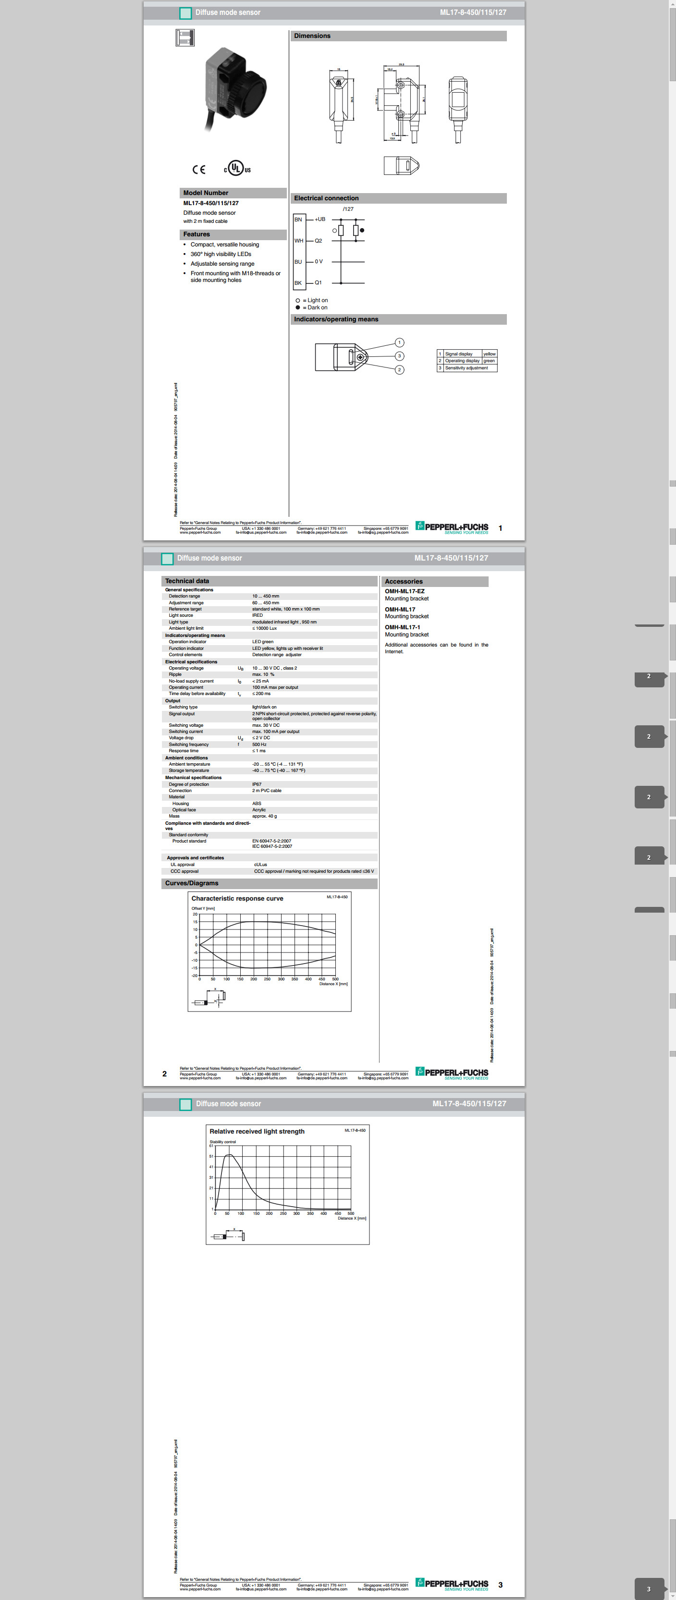
Task: Click the cULus certification logo
Action: (237, 168)
